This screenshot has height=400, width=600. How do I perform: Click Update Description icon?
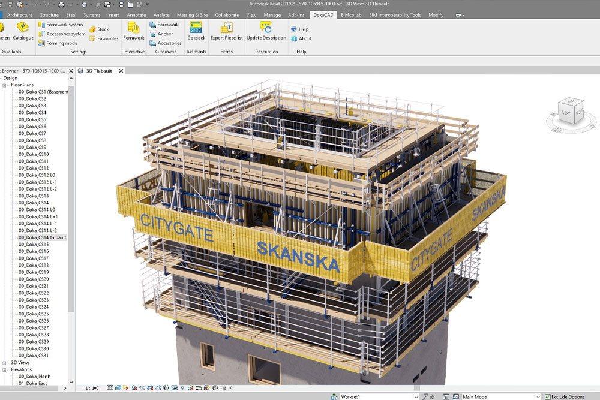[x=266, y=30]
